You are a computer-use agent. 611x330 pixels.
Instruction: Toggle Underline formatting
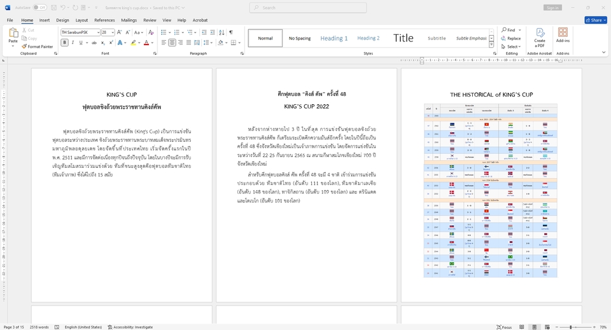(x=81, y=43)
